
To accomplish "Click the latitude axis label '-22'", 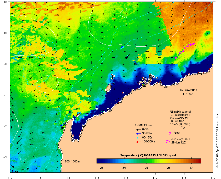I will coord(5,126).
